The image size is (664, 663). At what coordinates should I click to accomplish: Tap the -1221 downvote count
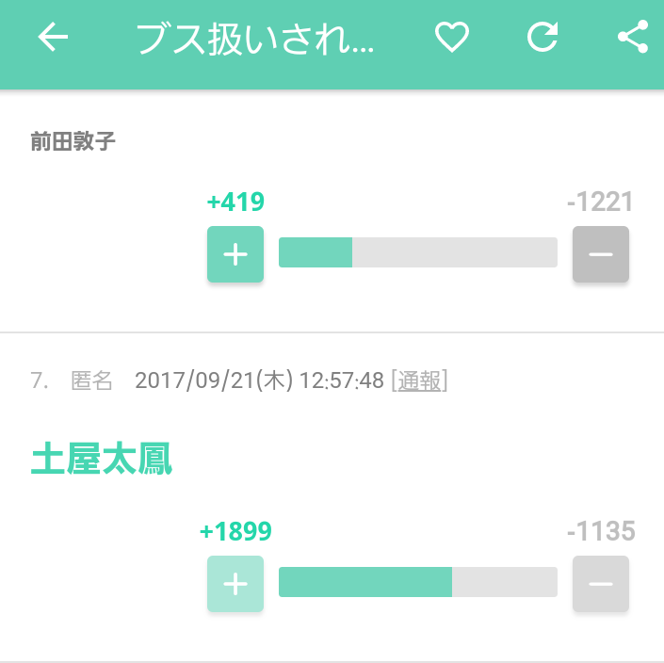point(600,202)
